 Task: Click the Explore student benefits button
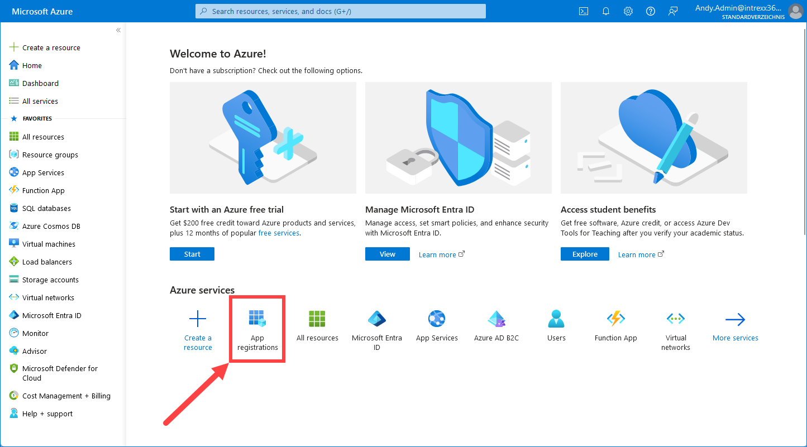pyautogui.click(x=585, y=254)
